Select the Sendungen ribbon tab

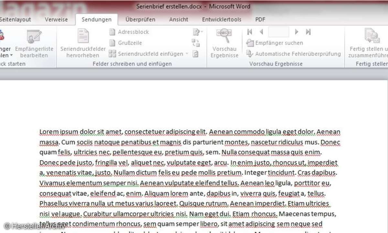96,19
